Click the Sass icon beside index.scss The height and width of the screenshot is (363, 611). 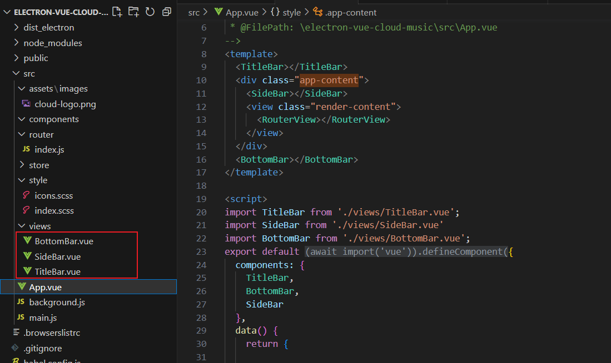pos(26,210)
